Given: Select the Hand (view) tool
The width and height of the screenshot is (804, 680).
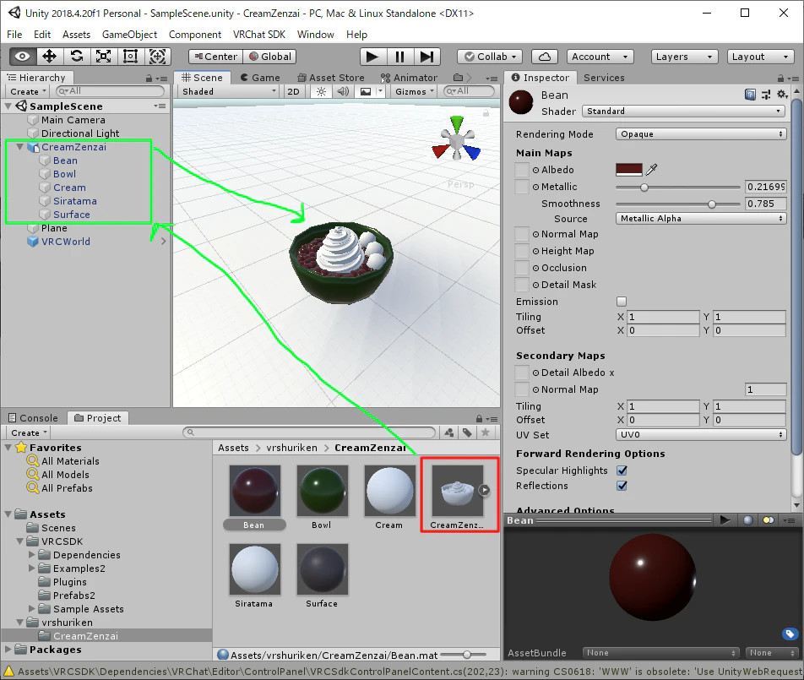Looking at the screenshot, I should click(x=23, y=57).
